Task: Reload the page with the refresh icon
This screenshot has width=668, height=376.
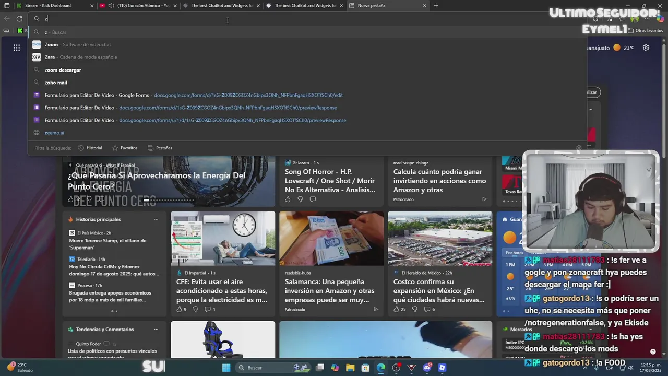Action: [x=19, y=19]
